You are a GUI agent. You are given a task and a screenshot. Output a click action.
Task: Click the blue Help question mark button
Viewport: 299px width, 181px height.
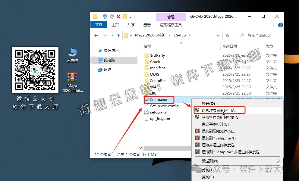280,25
